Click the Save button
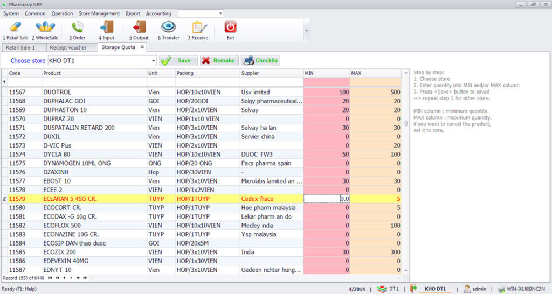 click(179, 61)
